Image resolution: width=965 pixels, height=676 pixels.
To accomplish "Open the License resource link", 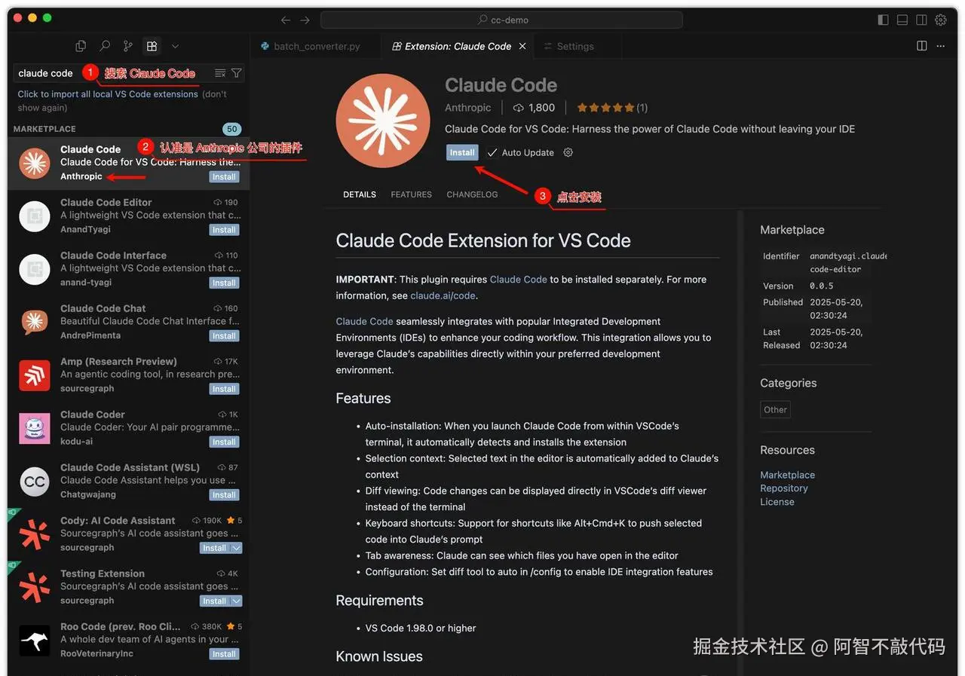I will 777,502.
